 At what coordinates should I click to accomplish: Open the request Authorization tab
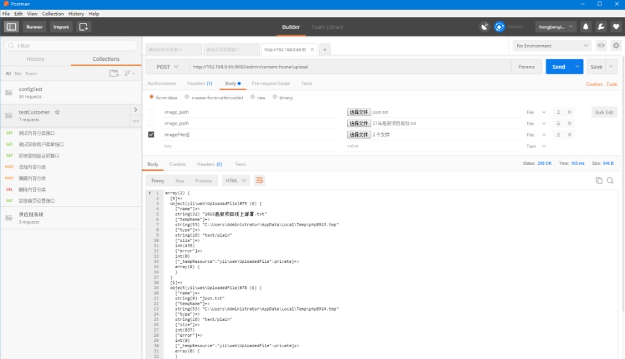coord(161,83)
